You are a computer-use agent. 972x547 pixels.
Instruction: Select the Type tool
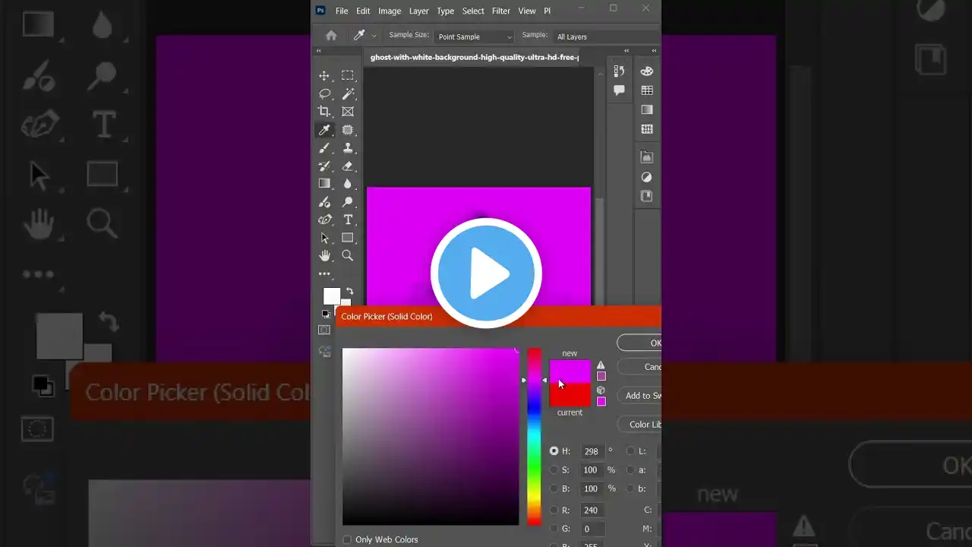348,220
